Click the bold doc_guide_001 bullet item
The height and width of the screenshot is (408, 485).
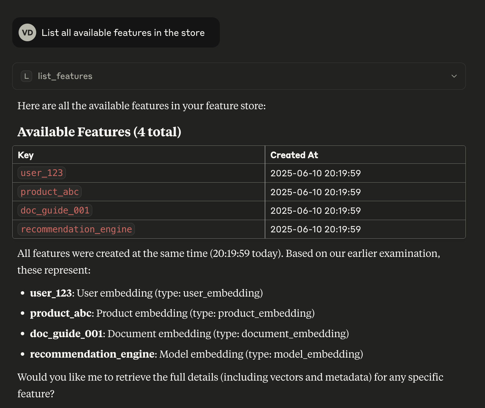tap(66, 334)
